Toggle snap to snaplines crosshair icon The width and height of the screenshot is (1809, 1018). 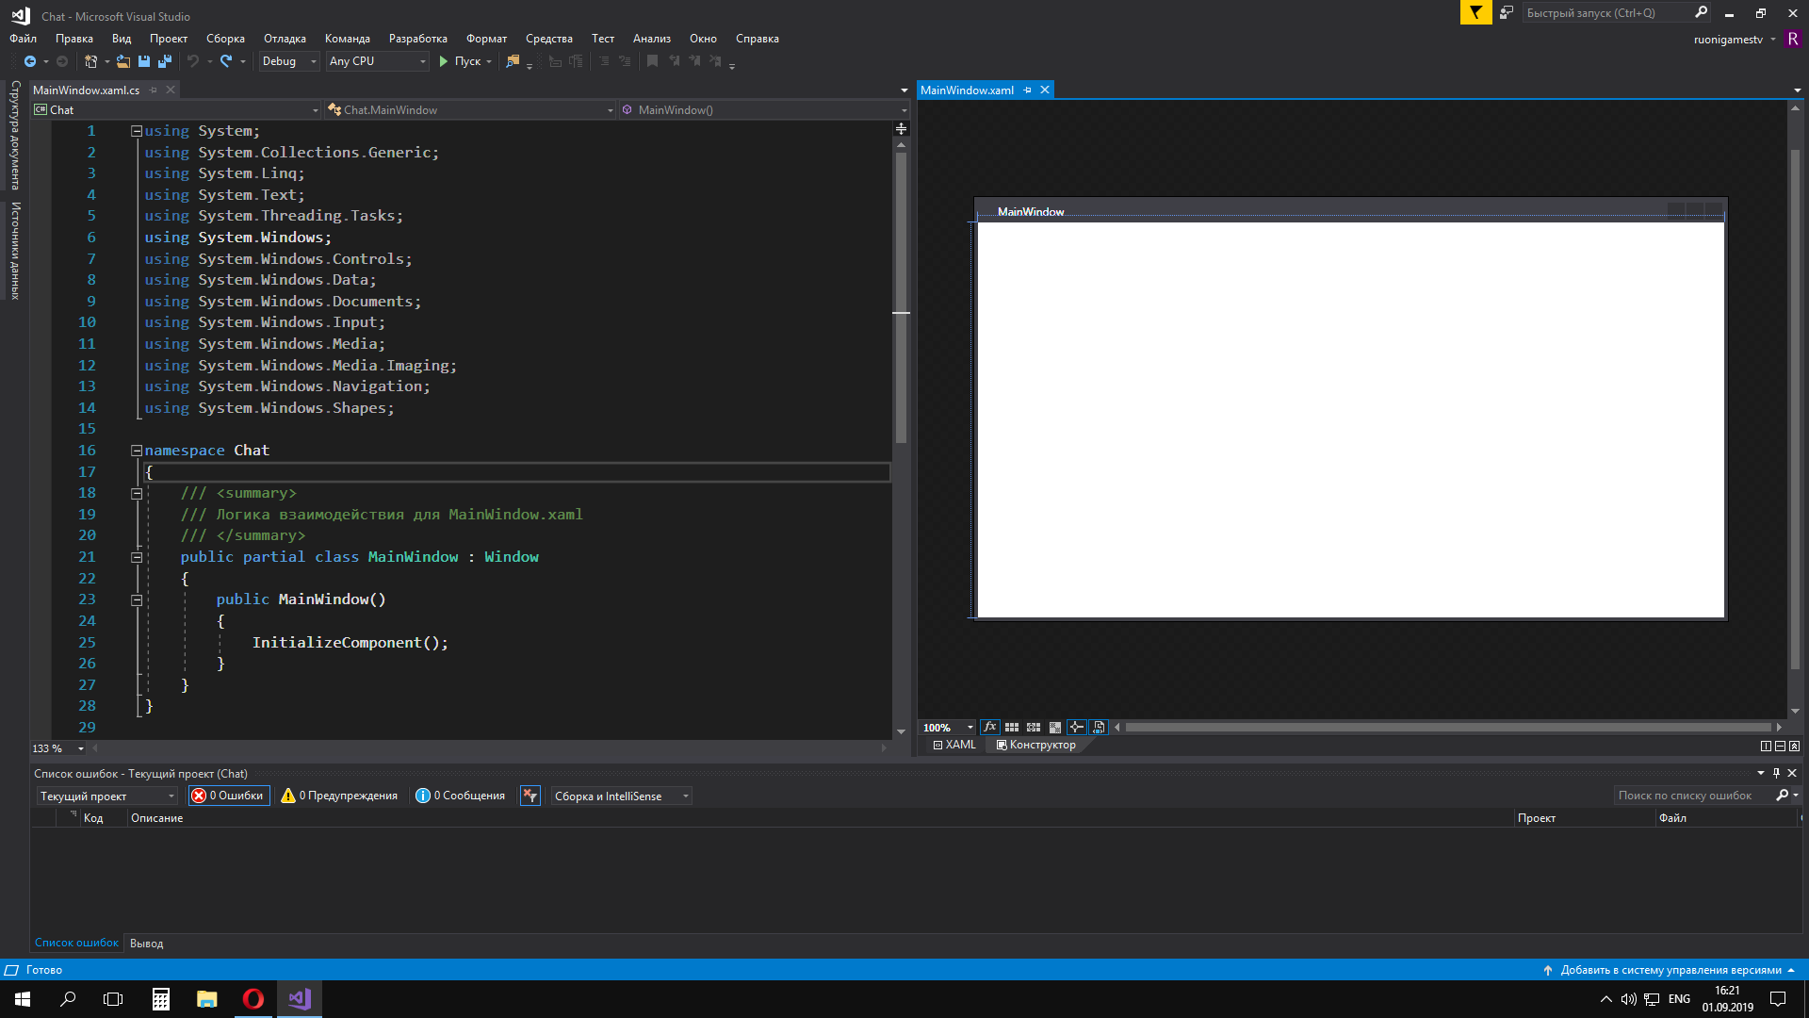pos(1077,728)
